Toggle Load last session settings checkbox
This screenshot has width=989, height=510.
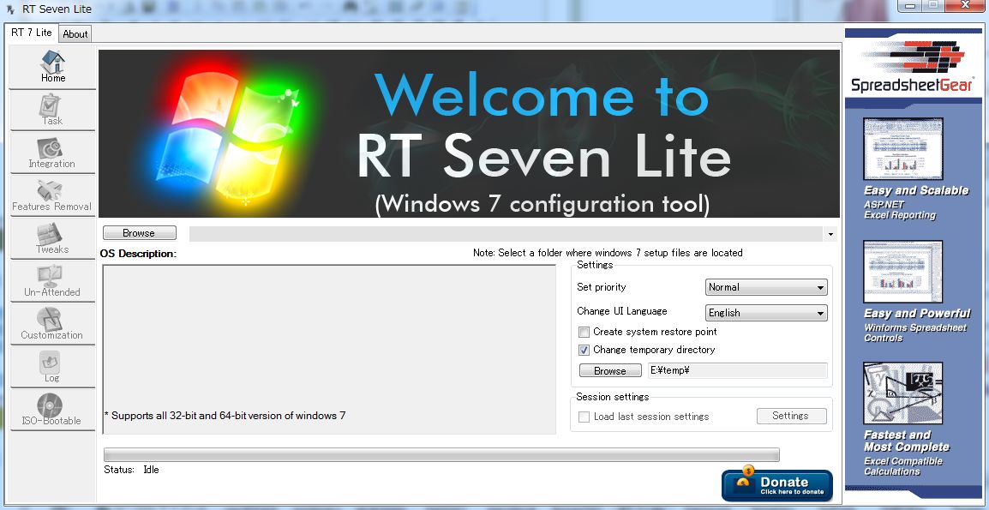pyautogui.click(x=584, y=417)
